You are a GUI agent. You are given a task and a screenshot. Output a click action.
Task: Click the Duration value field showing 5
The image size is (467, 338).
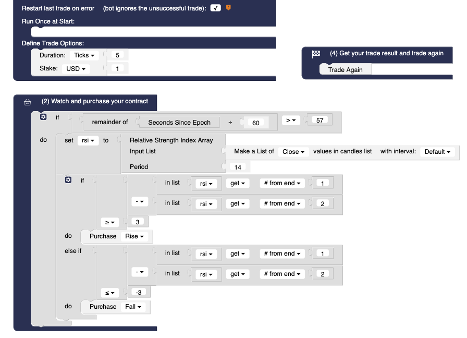(x=118, y=55)
